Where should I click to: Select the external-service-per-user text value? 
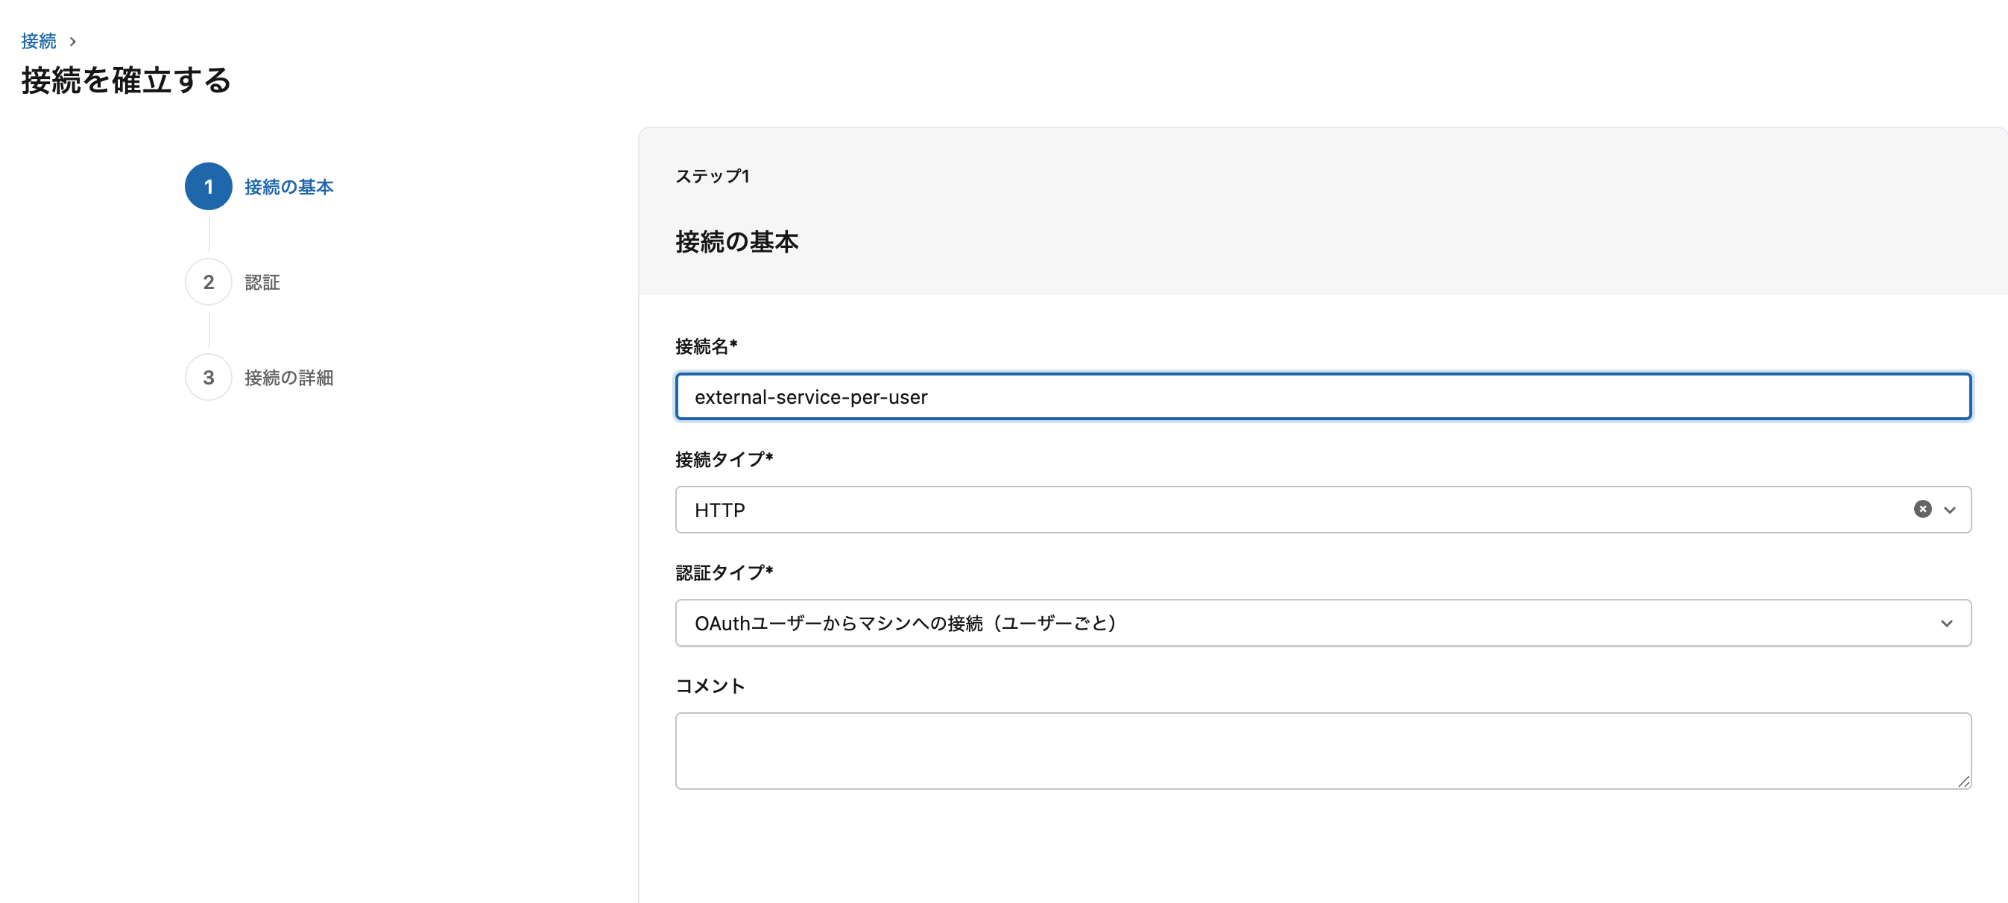(x=812, y=396)
